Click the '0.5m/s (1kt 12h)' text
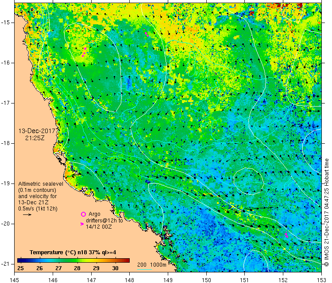This screenshot has width=332, height=283. pos(38,209)
